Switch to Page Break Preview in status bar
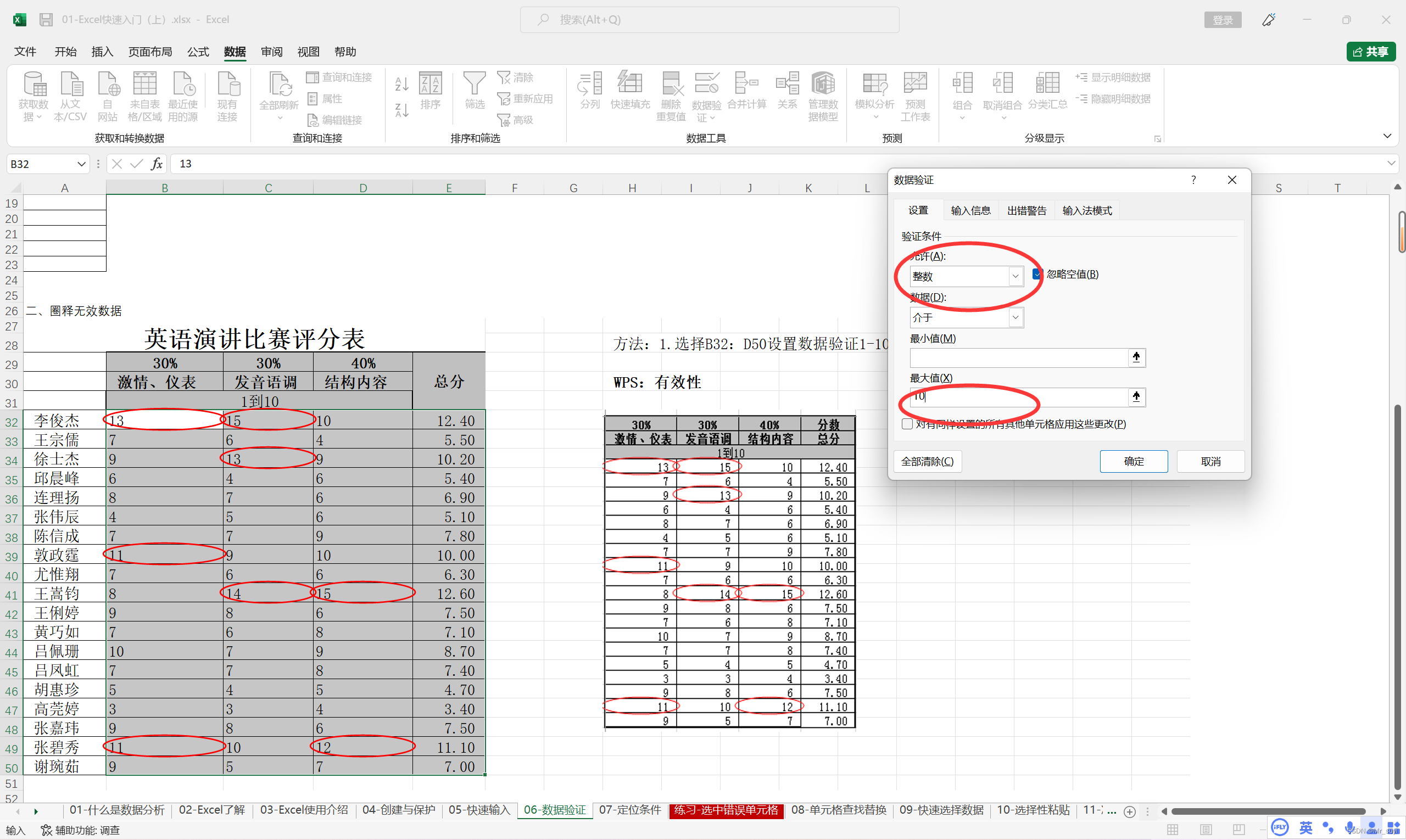 click(1239, 830)
